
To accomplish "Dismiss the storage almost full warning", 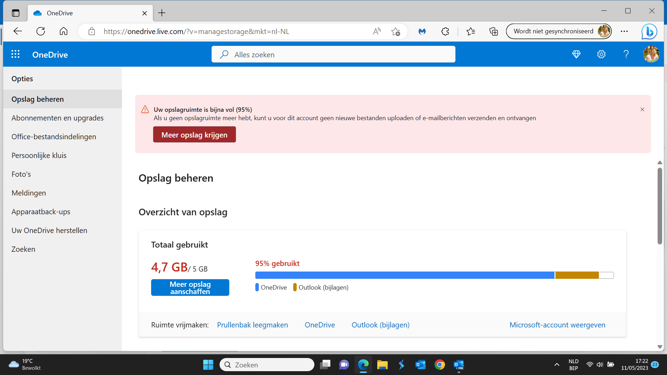I will [642, 109].
